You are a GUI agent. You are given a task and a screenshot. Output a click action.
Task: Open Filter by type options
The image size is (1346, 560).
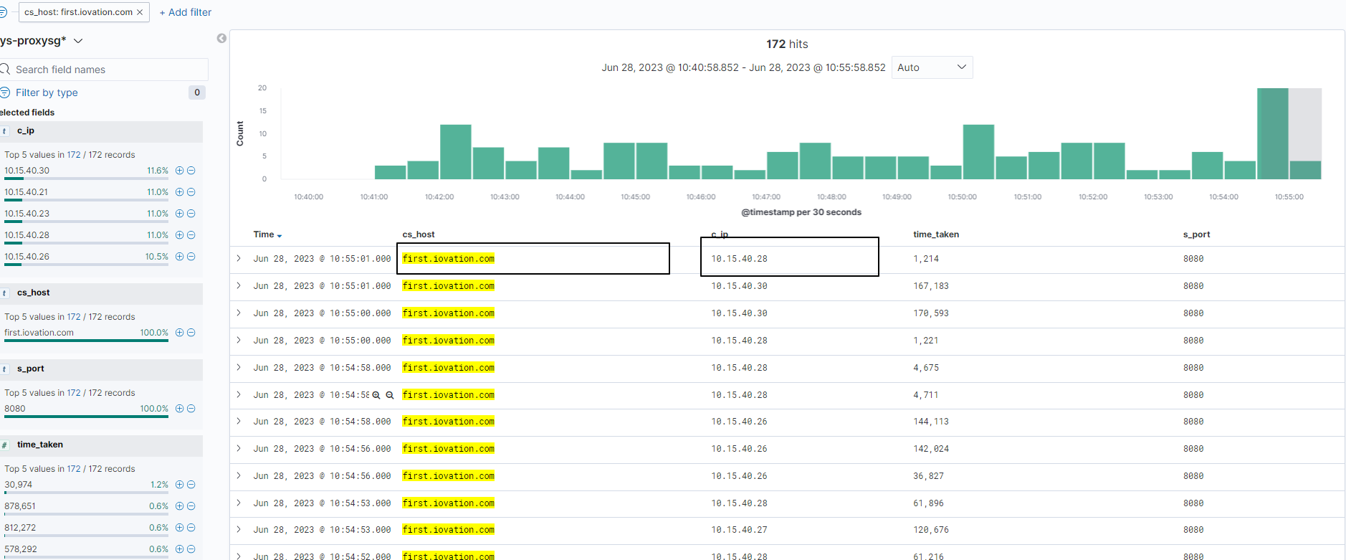tap(47, 92)
